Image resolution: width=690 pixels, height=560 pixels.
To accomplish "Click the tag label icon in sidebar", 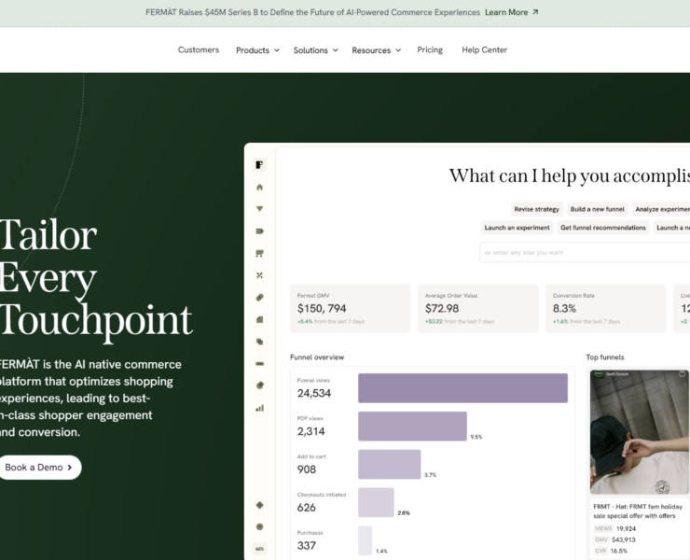I will [x=259, y=231].
